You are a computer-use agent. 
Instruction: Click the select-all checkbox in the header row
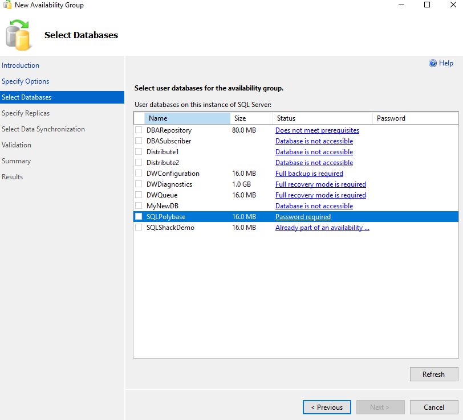pos(137,118)
